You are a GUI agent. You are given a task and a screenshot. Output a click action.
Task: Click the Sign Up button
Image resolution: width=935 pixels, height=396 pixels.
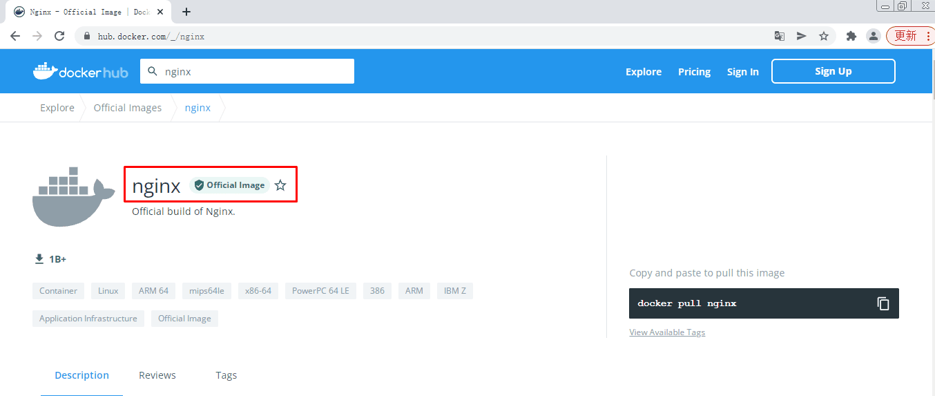pos(833,71)
